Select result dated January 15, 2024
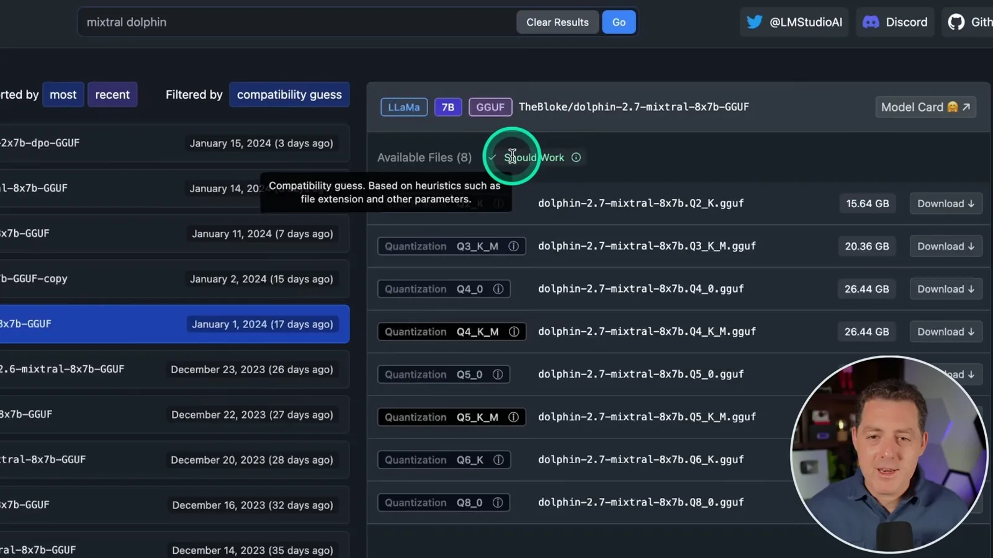The image size is (993, 558). pos(174,143)
